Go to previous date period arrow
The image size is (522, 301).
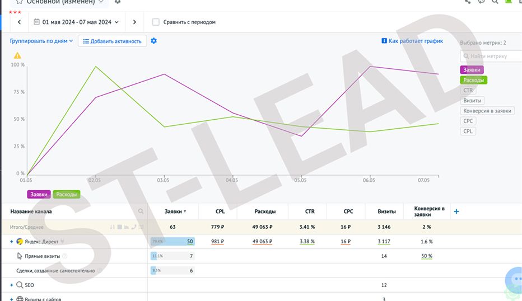coord(19,22)
